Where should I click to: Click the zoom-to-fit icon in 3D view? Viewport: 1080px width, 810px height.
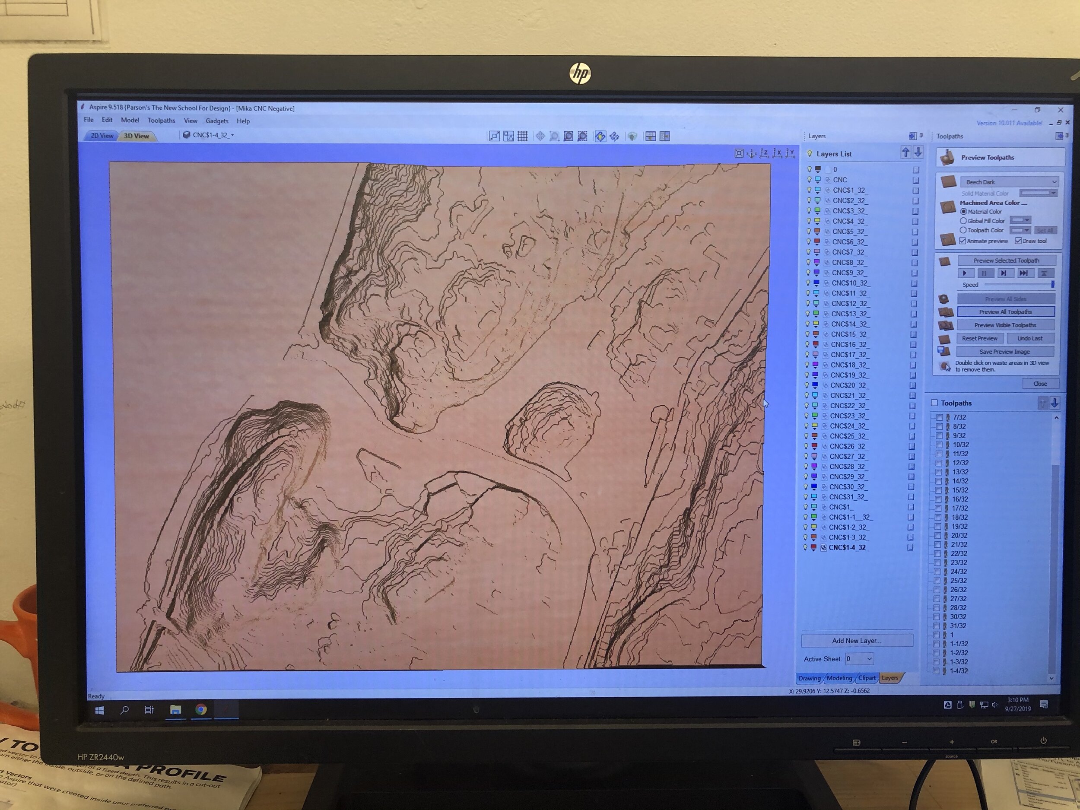coord(739,154)
